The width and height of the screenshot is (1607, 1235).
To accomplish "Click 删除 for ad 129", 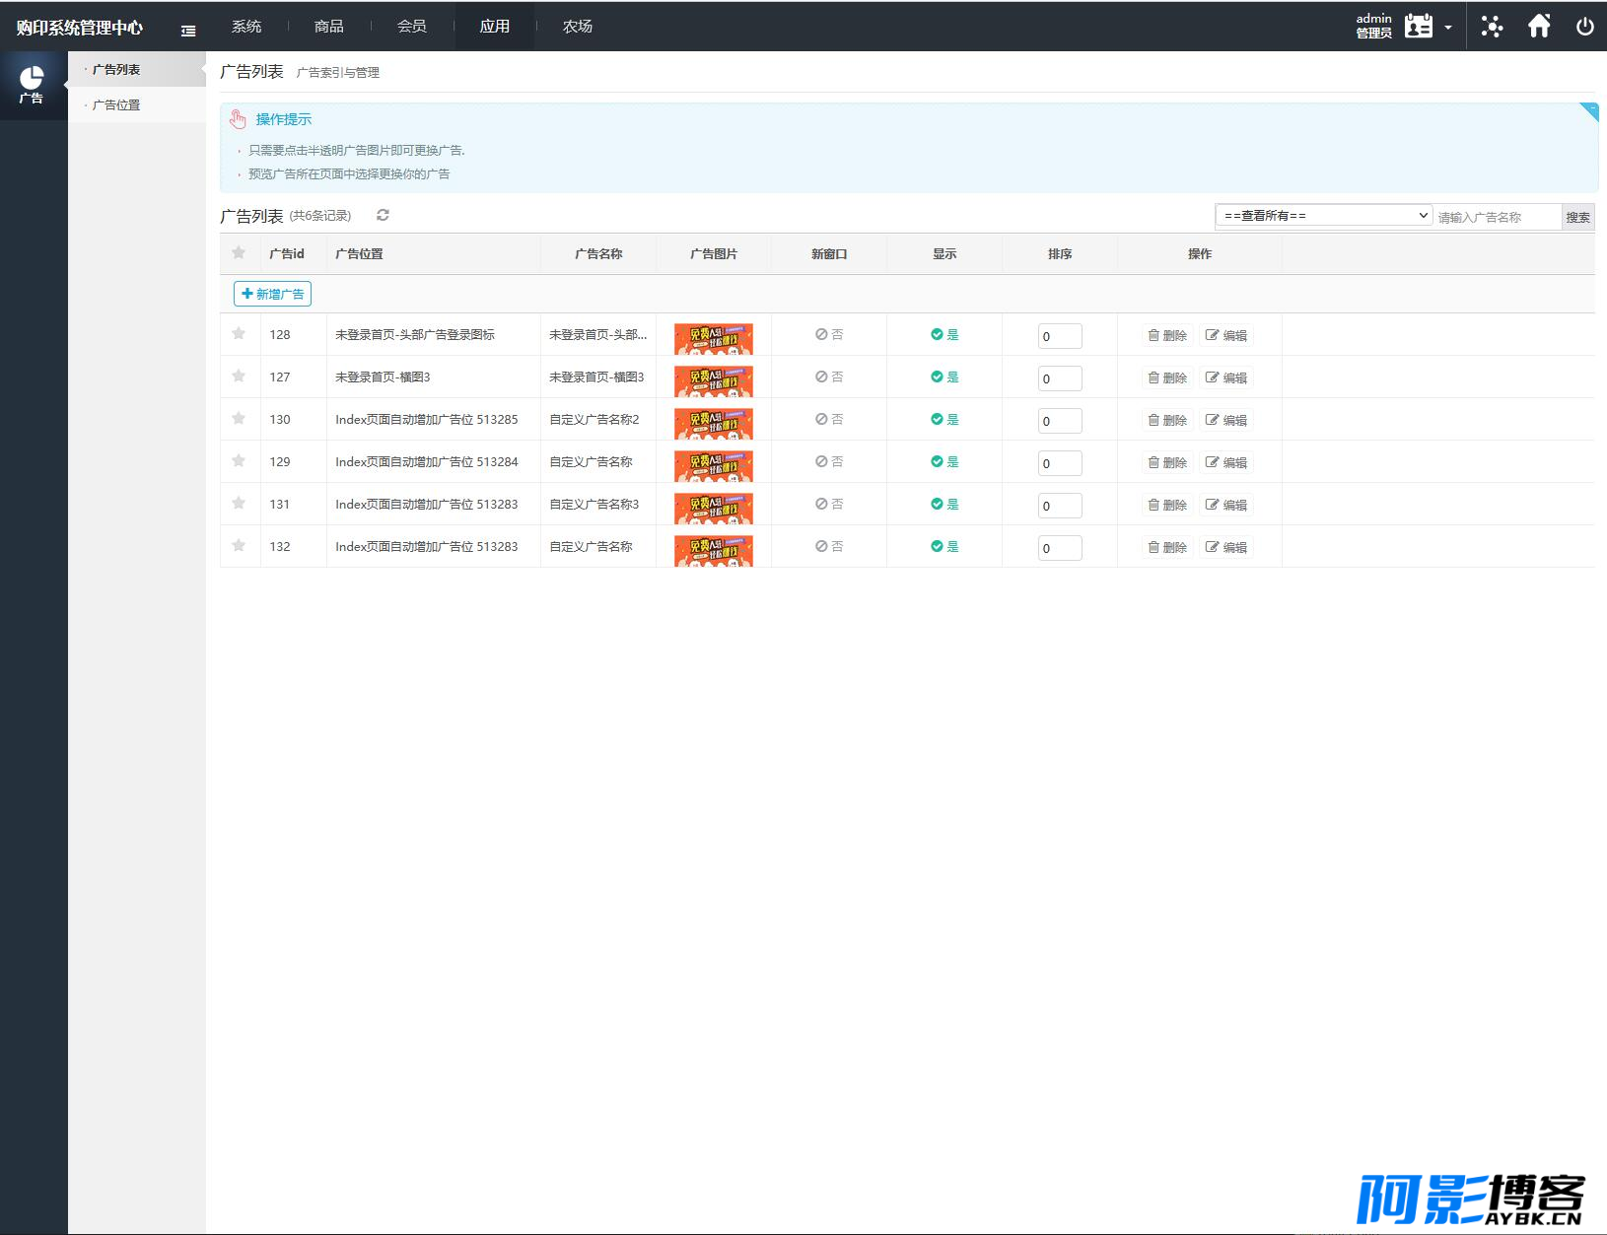I will [1167, 462].
